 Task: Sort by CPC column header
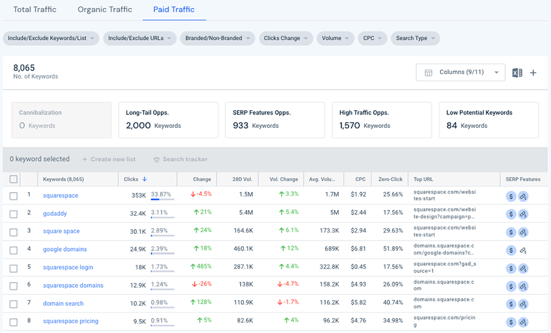coord(361,179)
